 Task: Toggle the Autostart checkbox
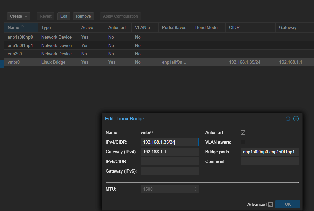click(243, 133)
